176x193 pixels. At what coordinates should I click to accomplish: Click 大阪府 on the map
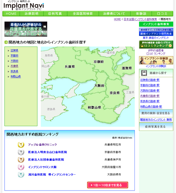tap(99, 86)
